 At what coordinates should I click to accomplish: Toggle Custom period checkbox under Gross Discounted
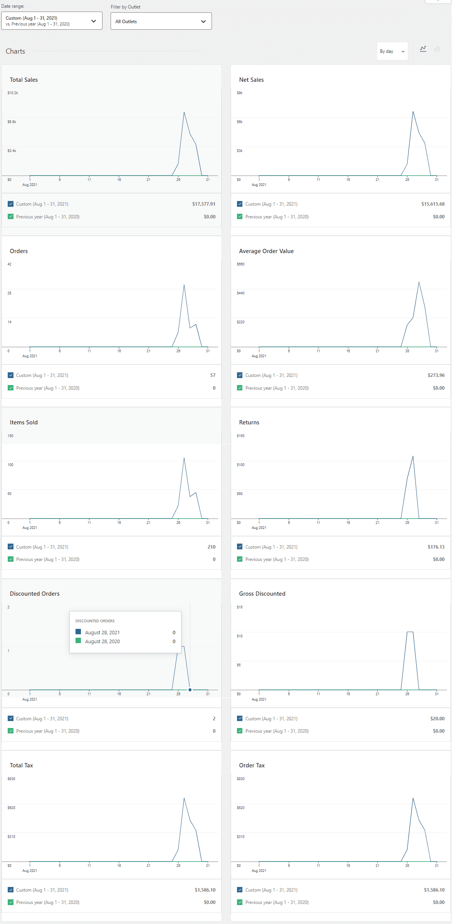[x=240, y=718]
